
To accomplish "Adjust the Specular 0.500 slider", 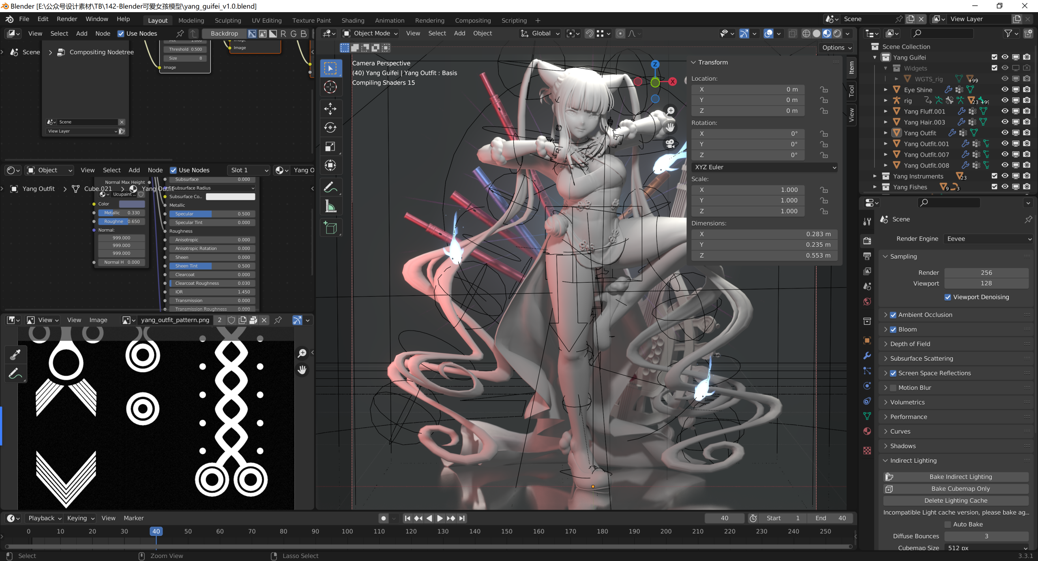I will [212, 214].
